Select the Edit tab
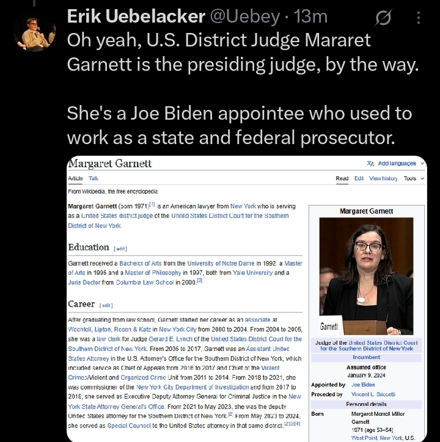The image size is (440, 442). click(359, 178)
